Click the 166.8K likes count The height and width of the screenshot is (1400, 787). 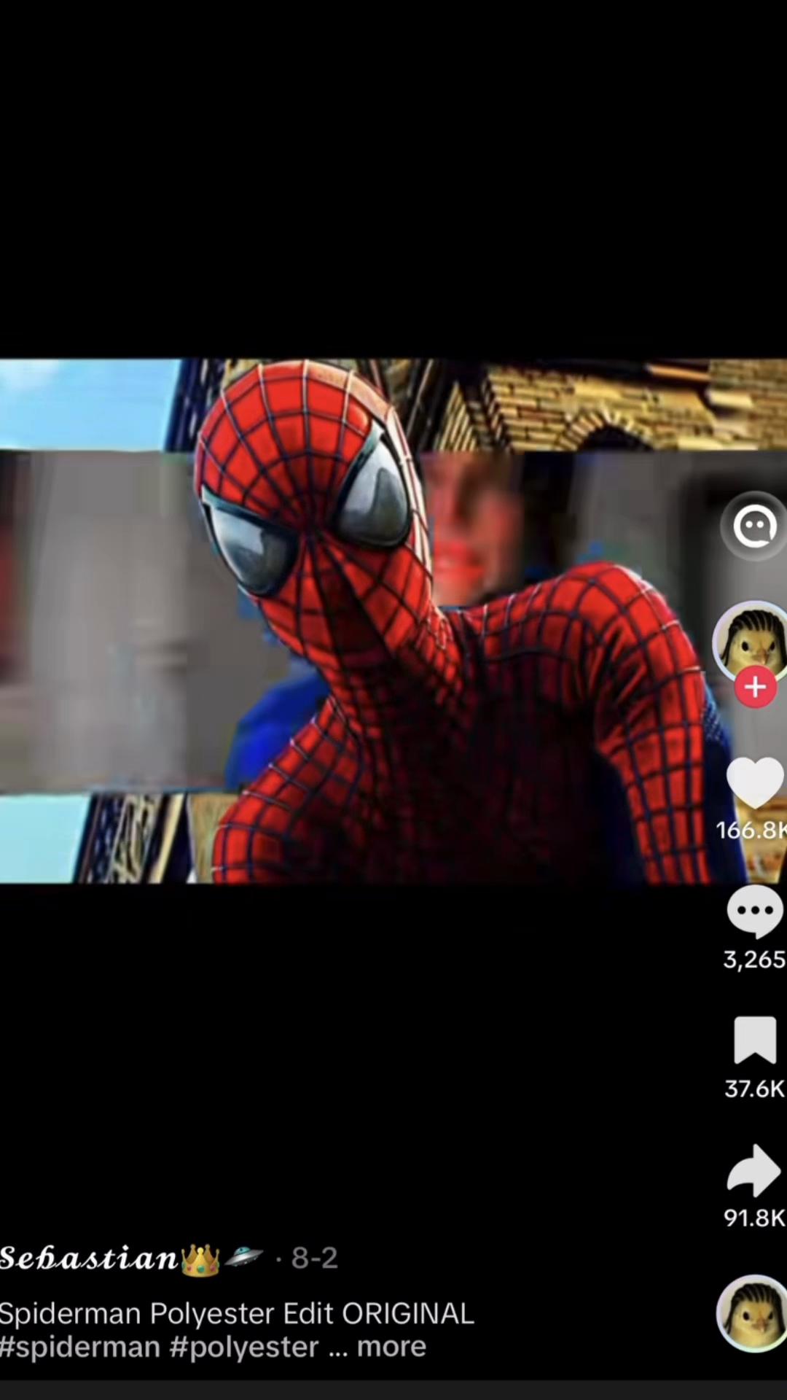(x=751, y=830)
